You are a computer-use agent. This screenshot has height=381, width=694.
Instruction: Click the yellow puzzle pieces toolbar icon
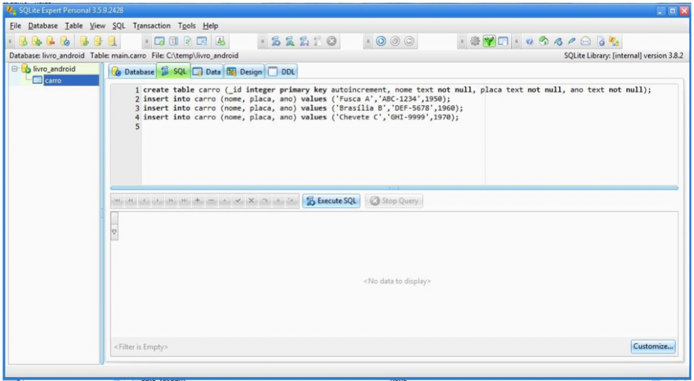pyautogui.click(x=613, y=41)
